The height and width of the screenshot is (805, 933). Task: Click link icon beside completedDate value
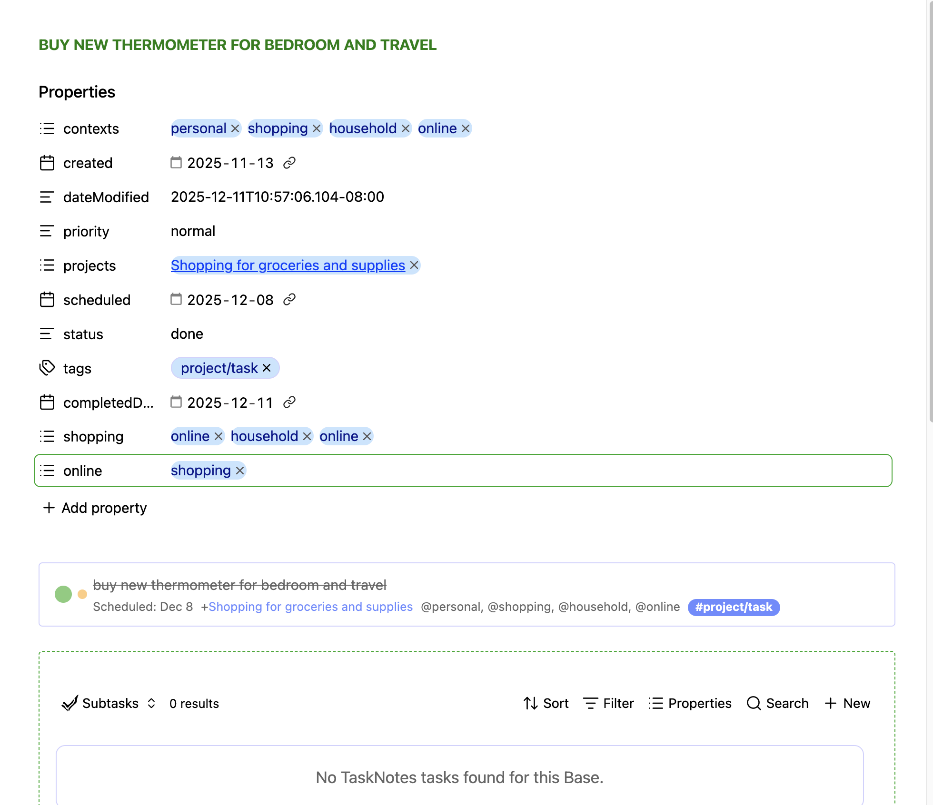click(289, 402)
